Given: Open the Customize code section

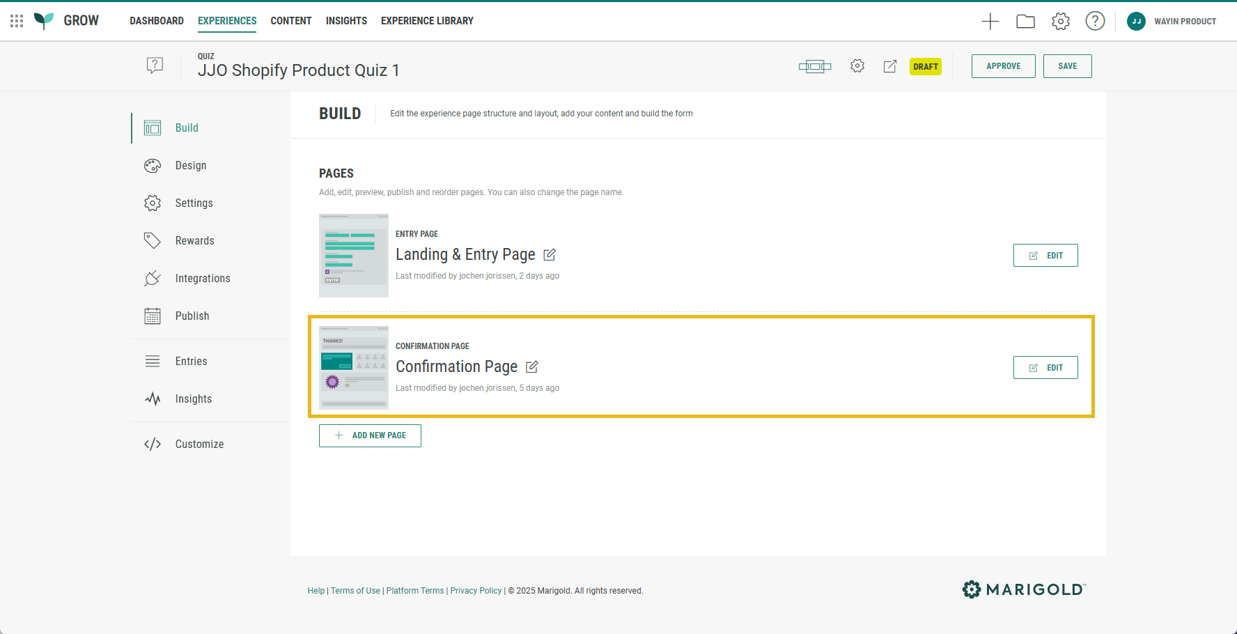Looking at the screenshot, I should click(x=199, y=444).
